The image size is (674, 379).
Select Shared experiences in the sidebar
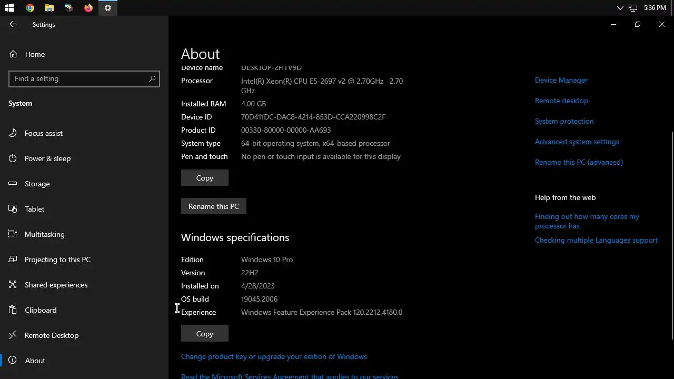tap(84, 285)
